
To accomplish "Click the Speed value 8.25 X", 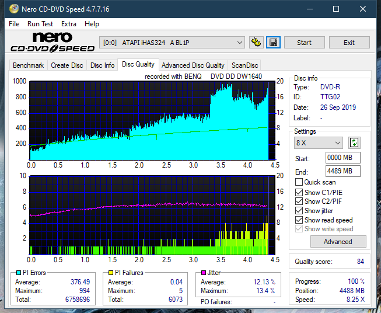I will [355, 300].
